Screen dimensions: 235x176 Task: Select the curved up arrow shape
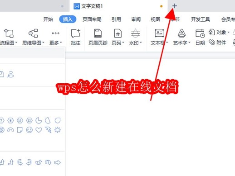(x=39, y=162)
